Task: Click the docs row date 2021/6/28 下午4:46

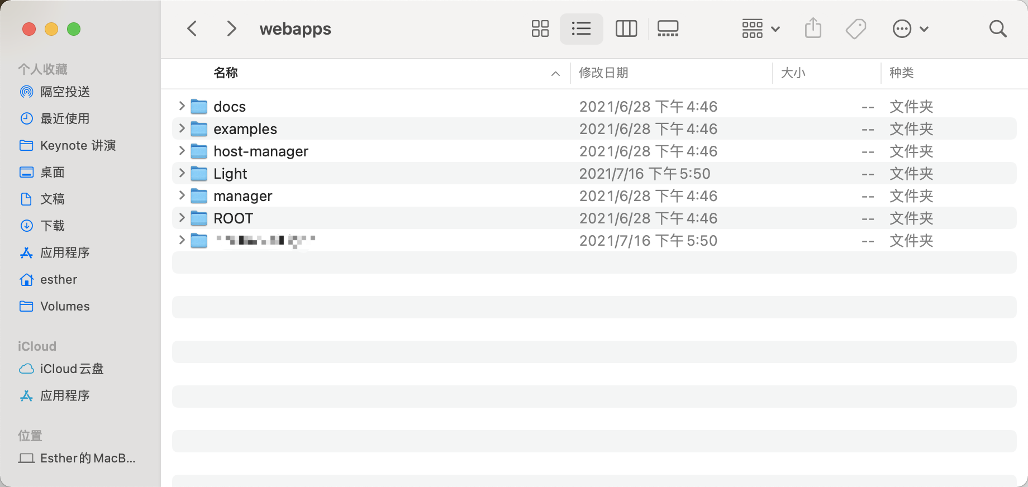Action: (648, 107)
